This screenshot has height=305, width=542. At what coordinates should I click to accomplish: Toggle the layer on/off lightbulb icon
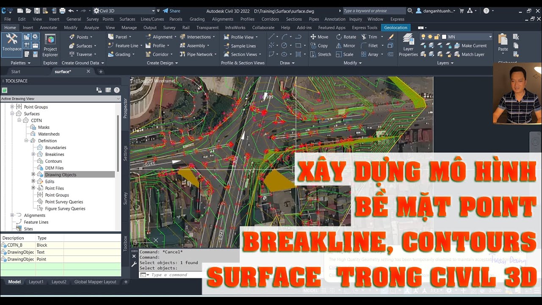tap(423, 37)
